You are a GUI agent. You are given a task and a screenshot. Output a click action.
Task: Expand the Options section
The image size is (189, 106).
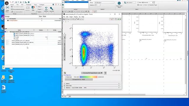coord(92,84)
